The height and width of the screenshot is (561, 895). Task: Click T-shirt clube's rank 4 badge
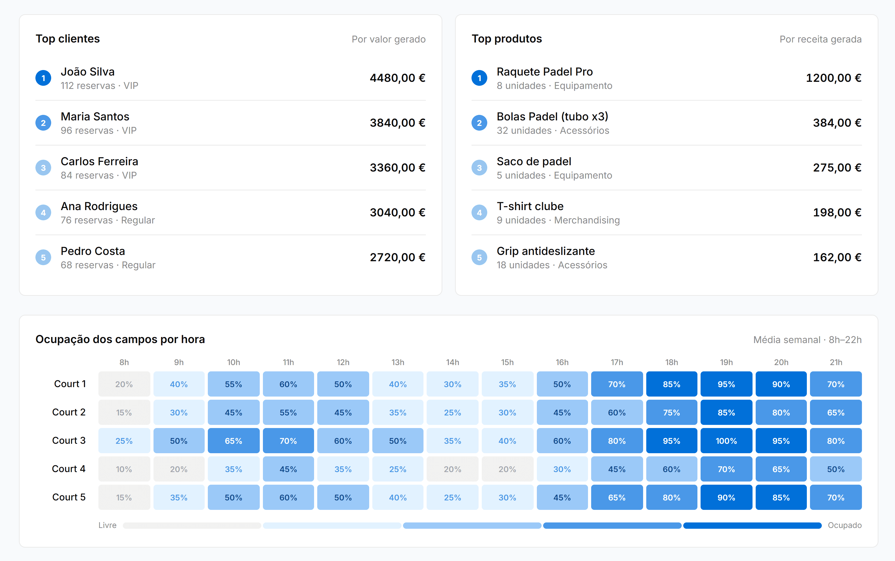point(479,213)
